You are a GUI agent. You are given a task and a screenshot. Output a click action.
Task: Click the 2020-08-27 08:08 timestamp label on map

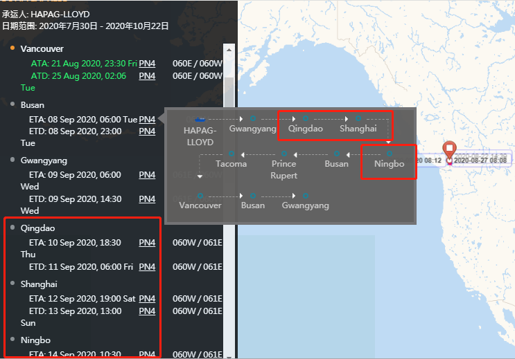[x=480, y=160]
